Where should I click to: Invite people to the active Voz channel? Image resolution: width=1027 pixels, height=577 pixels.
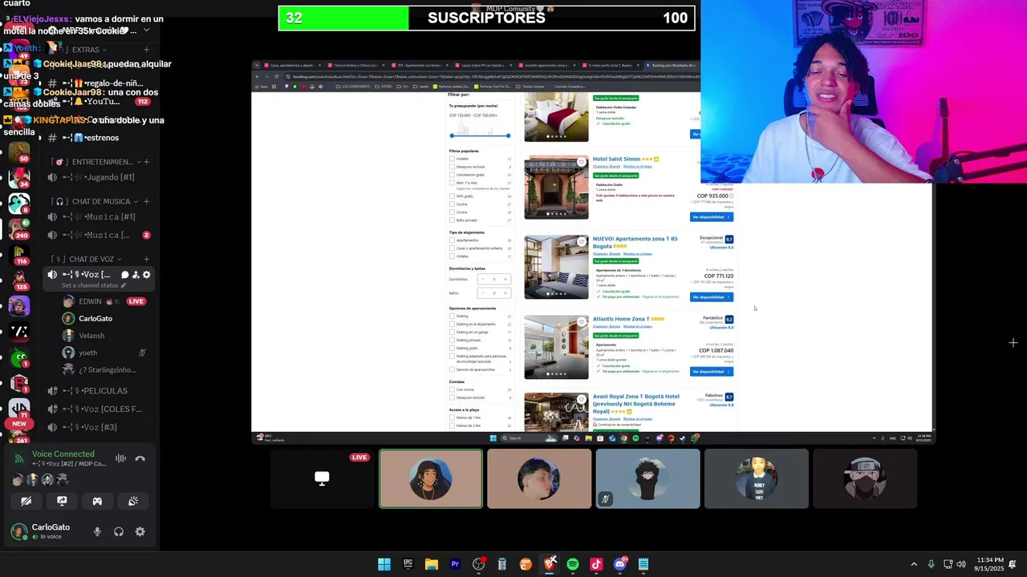136,275
